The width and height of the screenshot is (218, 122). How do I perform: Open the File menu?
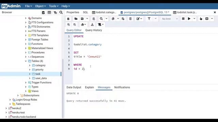point(29,6)
